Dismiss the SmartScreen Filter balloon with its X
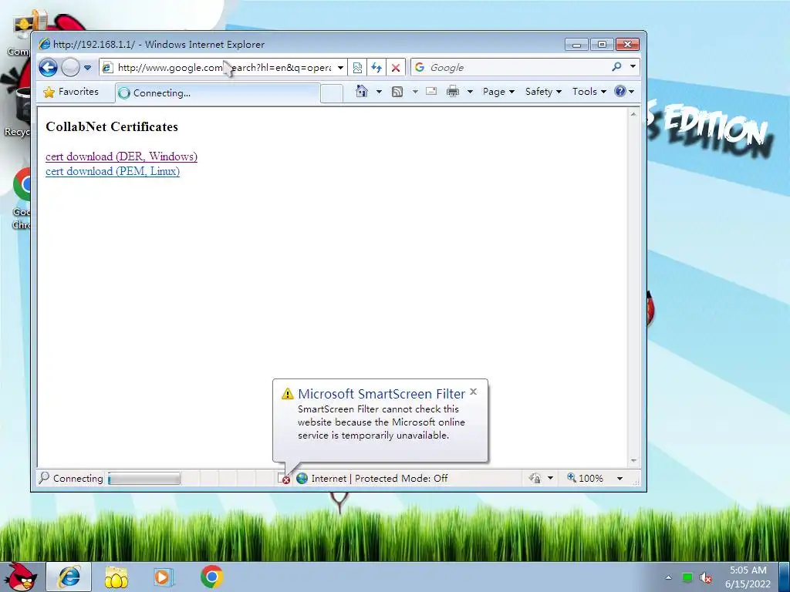The height and width of the screenshot is (592, 790). point(473,391)
